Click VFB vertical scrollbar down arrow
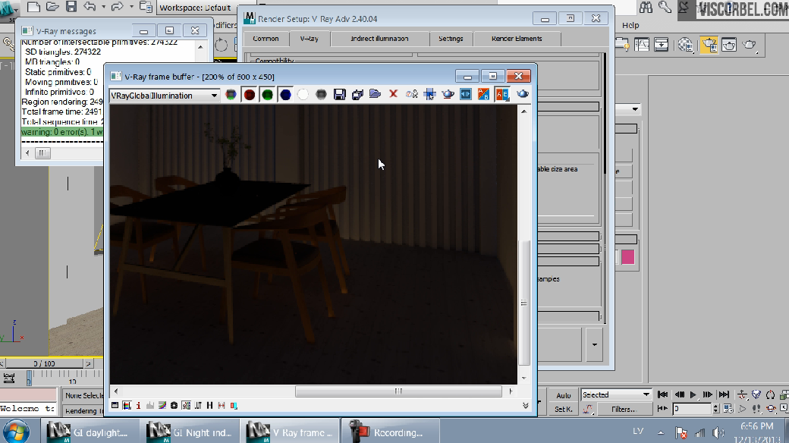Screen dimensions: 789x443 tap(523, 378)
